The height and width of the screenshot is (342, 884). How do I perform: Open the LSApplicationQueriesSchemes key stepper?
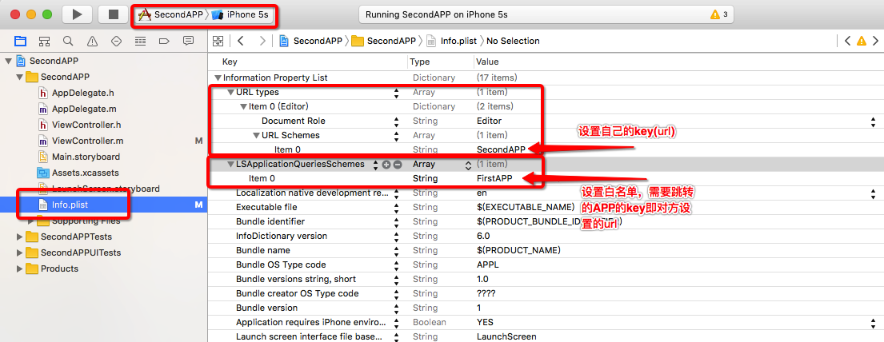[375, 165]
